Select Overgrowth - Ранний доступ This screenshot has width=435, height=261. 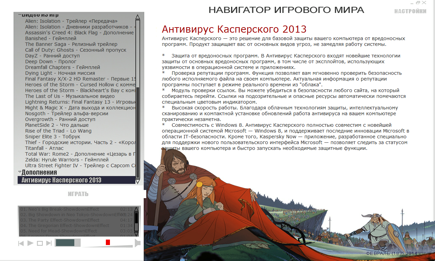tap(60, 119)
